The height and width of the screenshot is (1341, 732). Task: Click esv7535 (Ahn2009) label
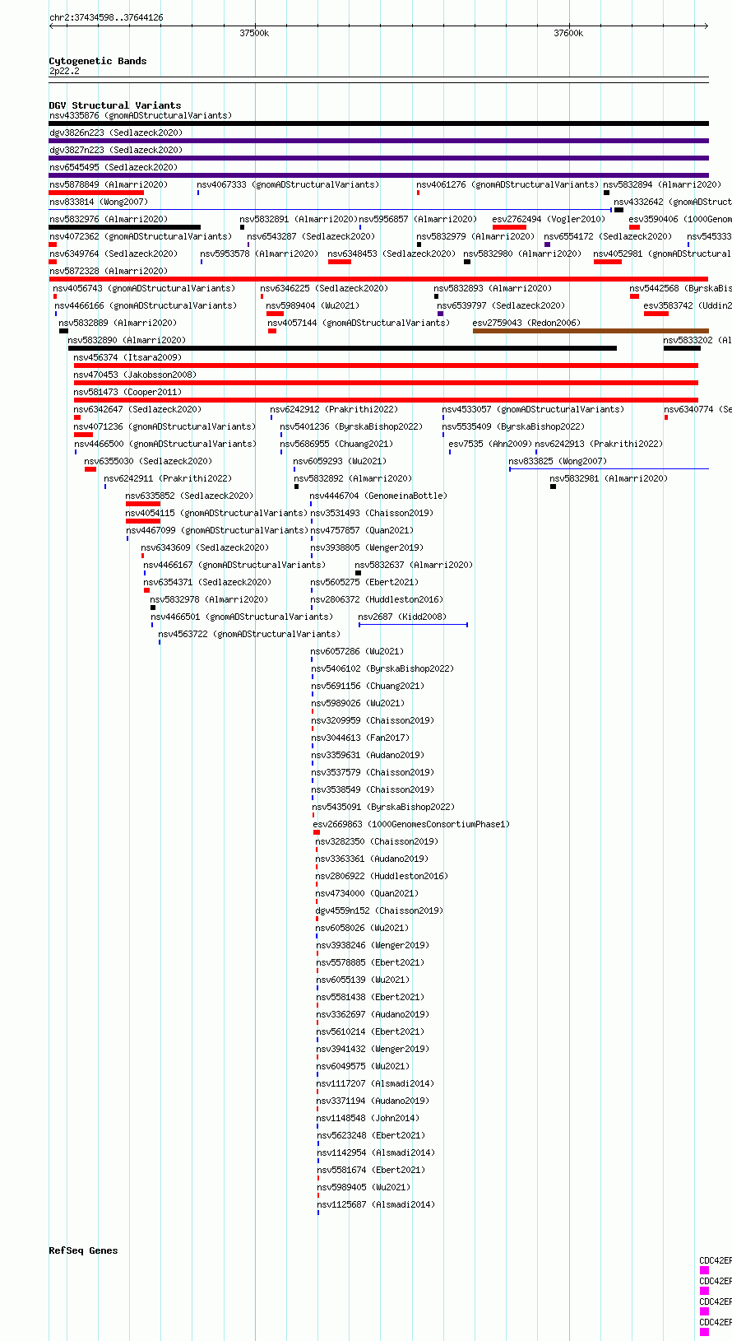[x=490, y=444]
